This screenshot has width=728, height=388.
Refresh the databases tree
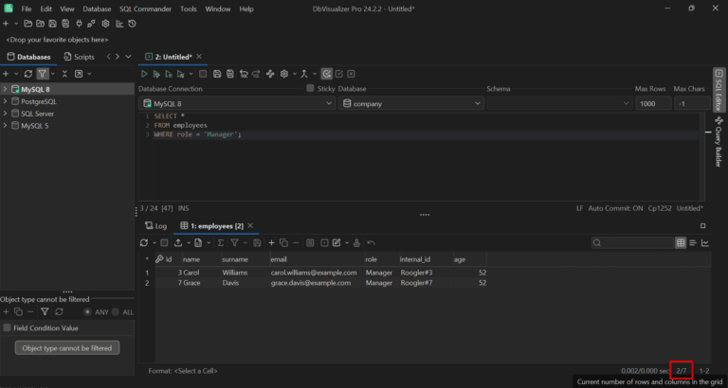point(28,73)
